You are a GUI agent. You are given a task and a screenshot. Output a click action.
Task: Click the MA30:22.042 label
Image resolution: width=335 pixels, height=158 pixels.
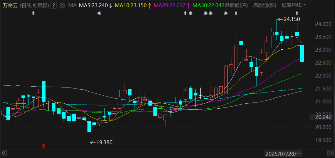coord(208,5)
